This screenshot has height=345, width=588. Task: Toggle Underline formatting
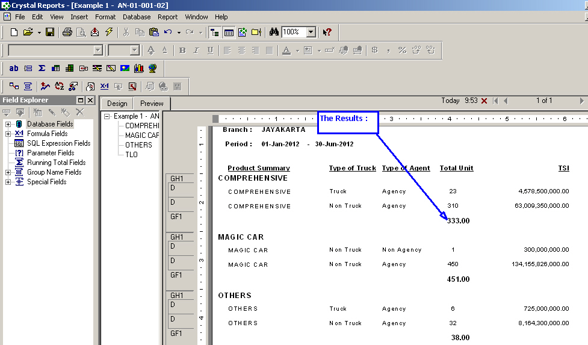click(x=210, y=50)
